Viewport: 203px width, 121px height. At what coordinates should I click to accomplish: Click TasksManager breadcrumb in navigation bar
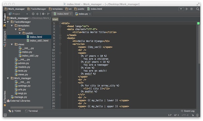point(37,9)
